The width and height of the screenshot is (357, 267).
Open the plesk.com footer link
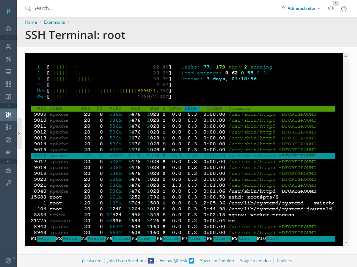pos(92,260)
